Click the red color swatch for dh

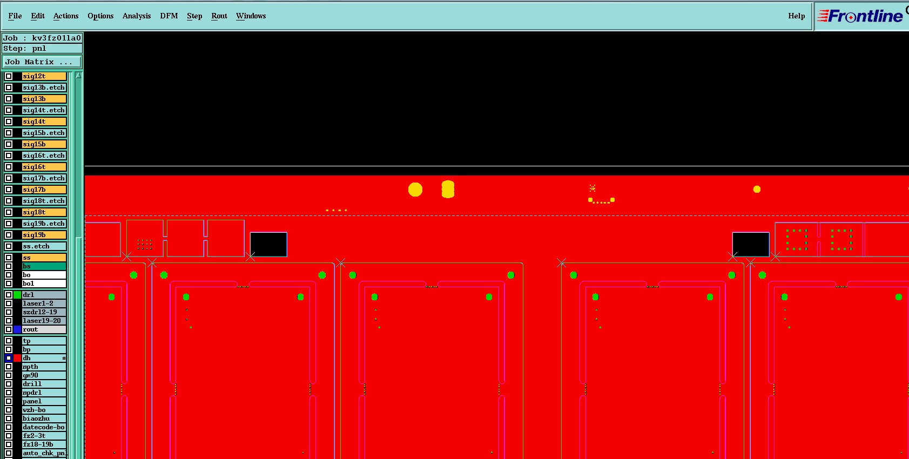click(x=17, y=358)
